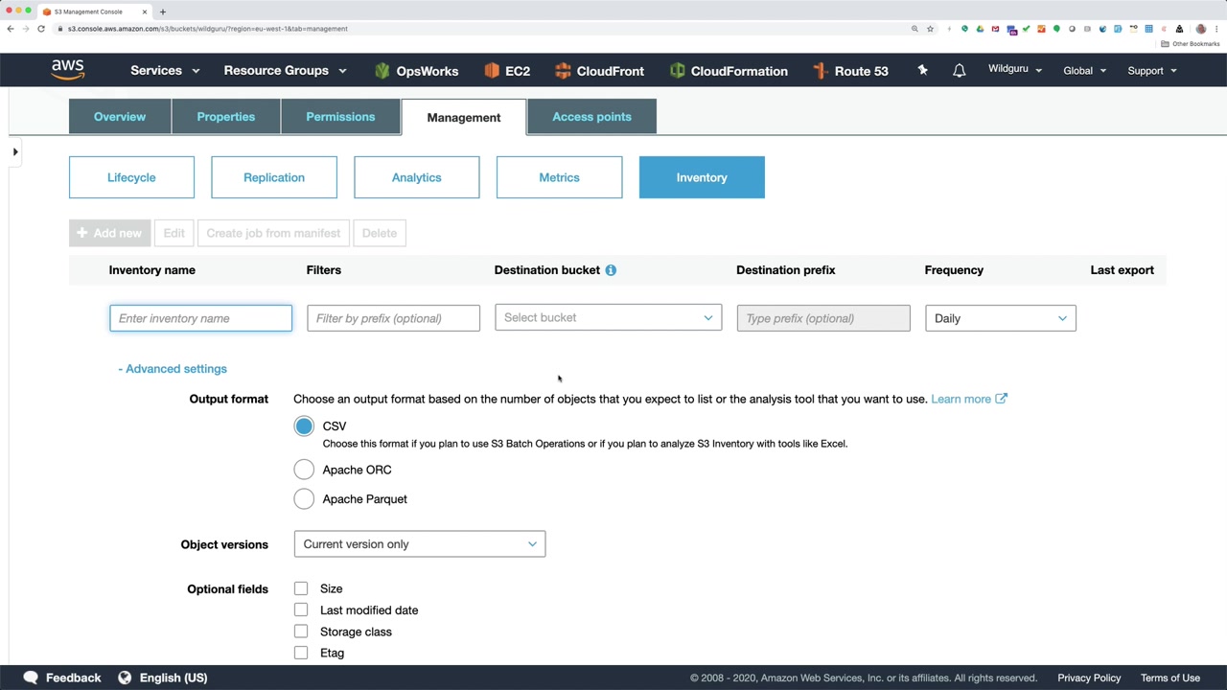Screen dimensions: 1227x690
Task: Click the browser back arrow
Action: pyautogui.click(x=11, y=29)
